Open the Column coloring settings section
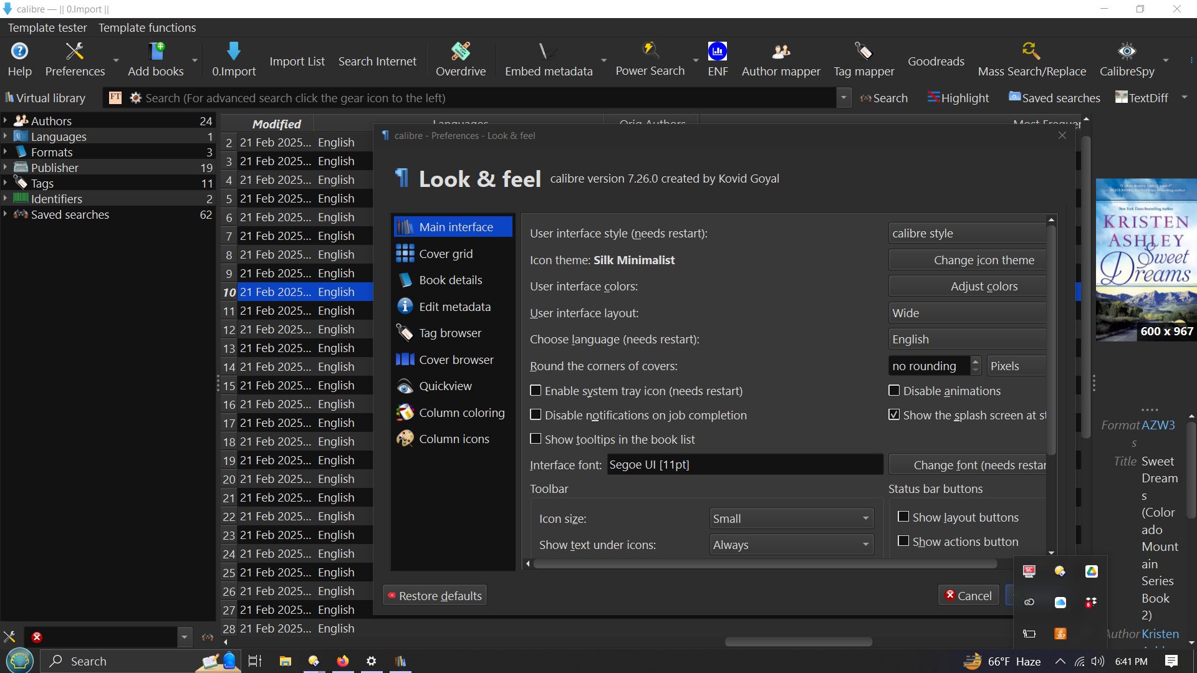This screenshot has height=673, width=1197. tap(461, 413)
